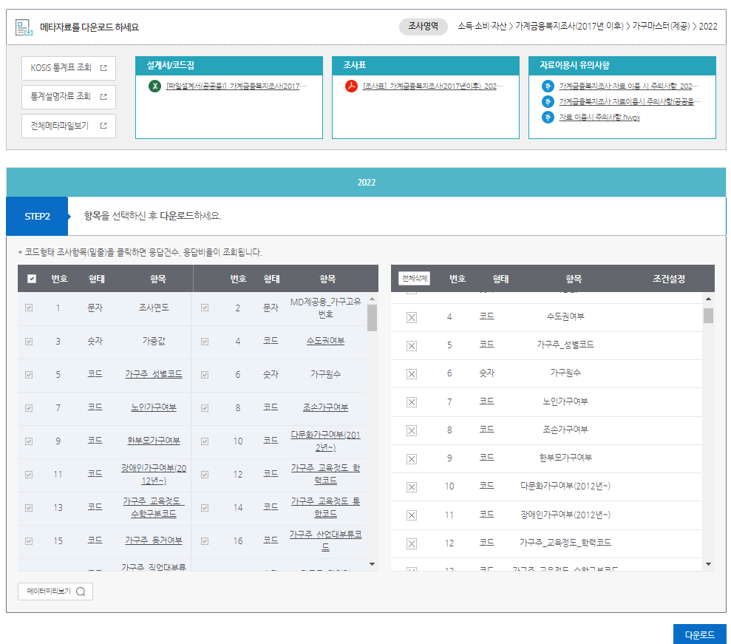Remove 가구원수 row using X icon
This screenshot has width=731, height=644.
[x=412, y=374]
